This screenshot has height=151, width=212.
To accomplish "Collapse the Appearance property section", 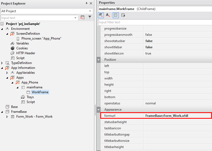I will coord(98,110).
